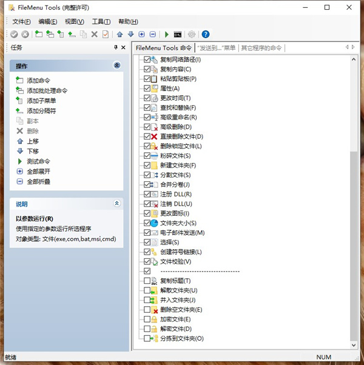Viewport: 364px width, 365px height.
Task: Click the add command toolbar icon
Action: (x=39, y=34)
